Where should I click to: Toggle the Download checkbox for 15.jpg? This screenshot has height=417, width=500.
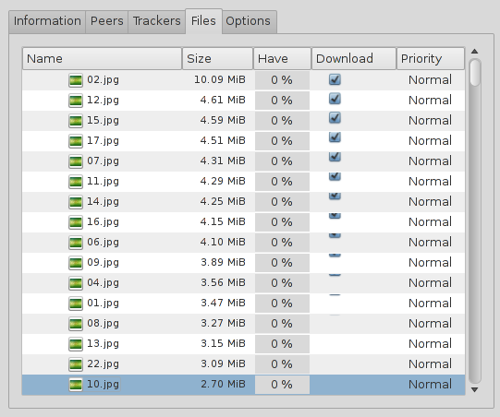click(335, 118)
